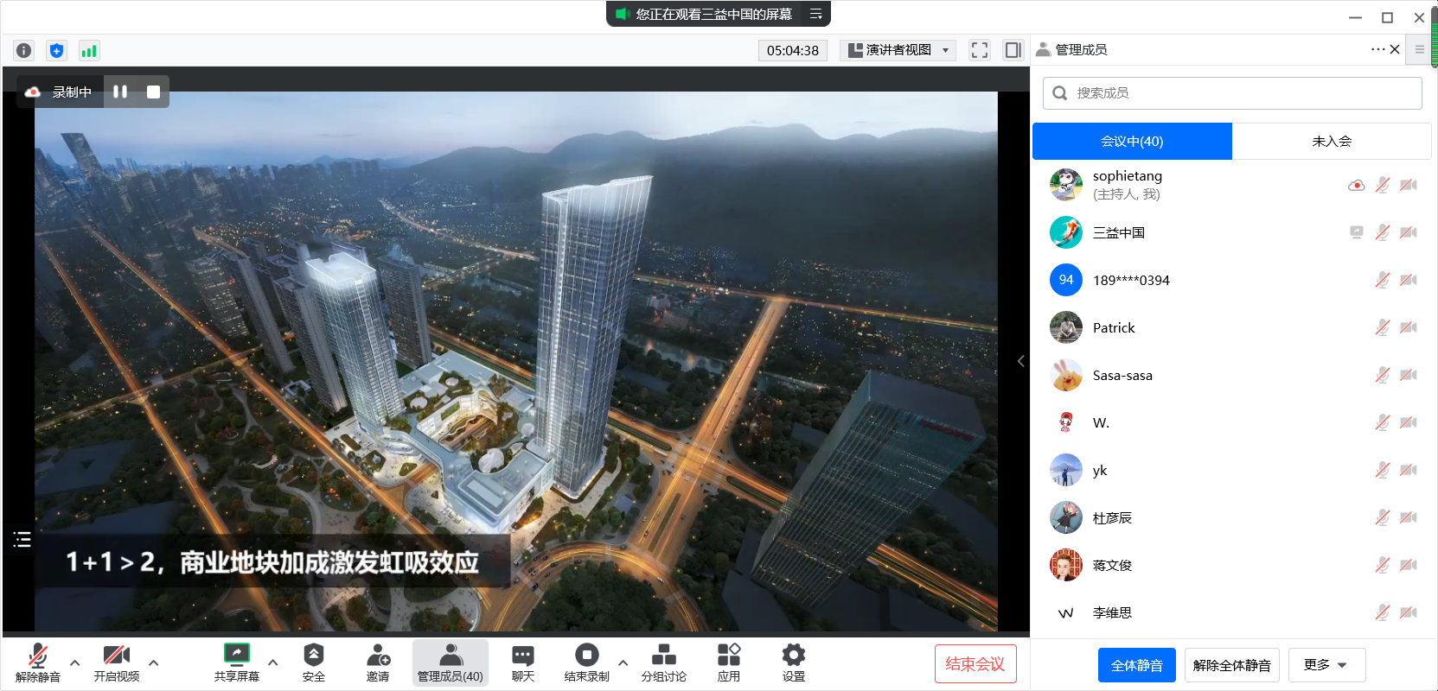Click the shared screen slide image
Screen dimensions: 1438x691
(x=516, y=361)
